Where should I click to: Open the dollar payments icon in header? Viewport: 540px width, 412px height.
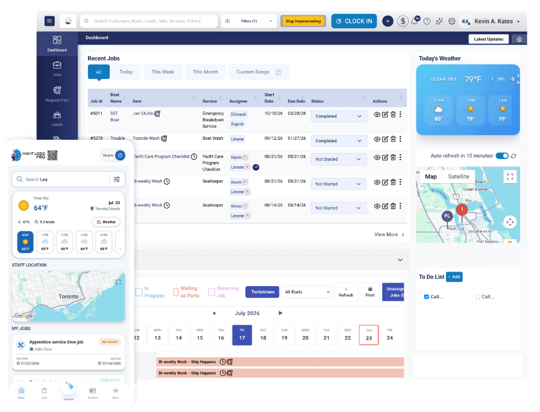coord(403,21)
